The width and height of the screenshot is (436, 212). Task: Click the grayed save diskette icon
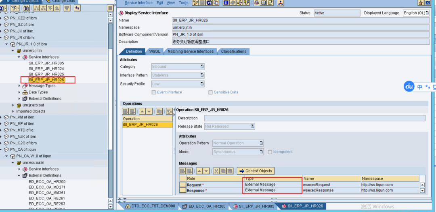202,3
